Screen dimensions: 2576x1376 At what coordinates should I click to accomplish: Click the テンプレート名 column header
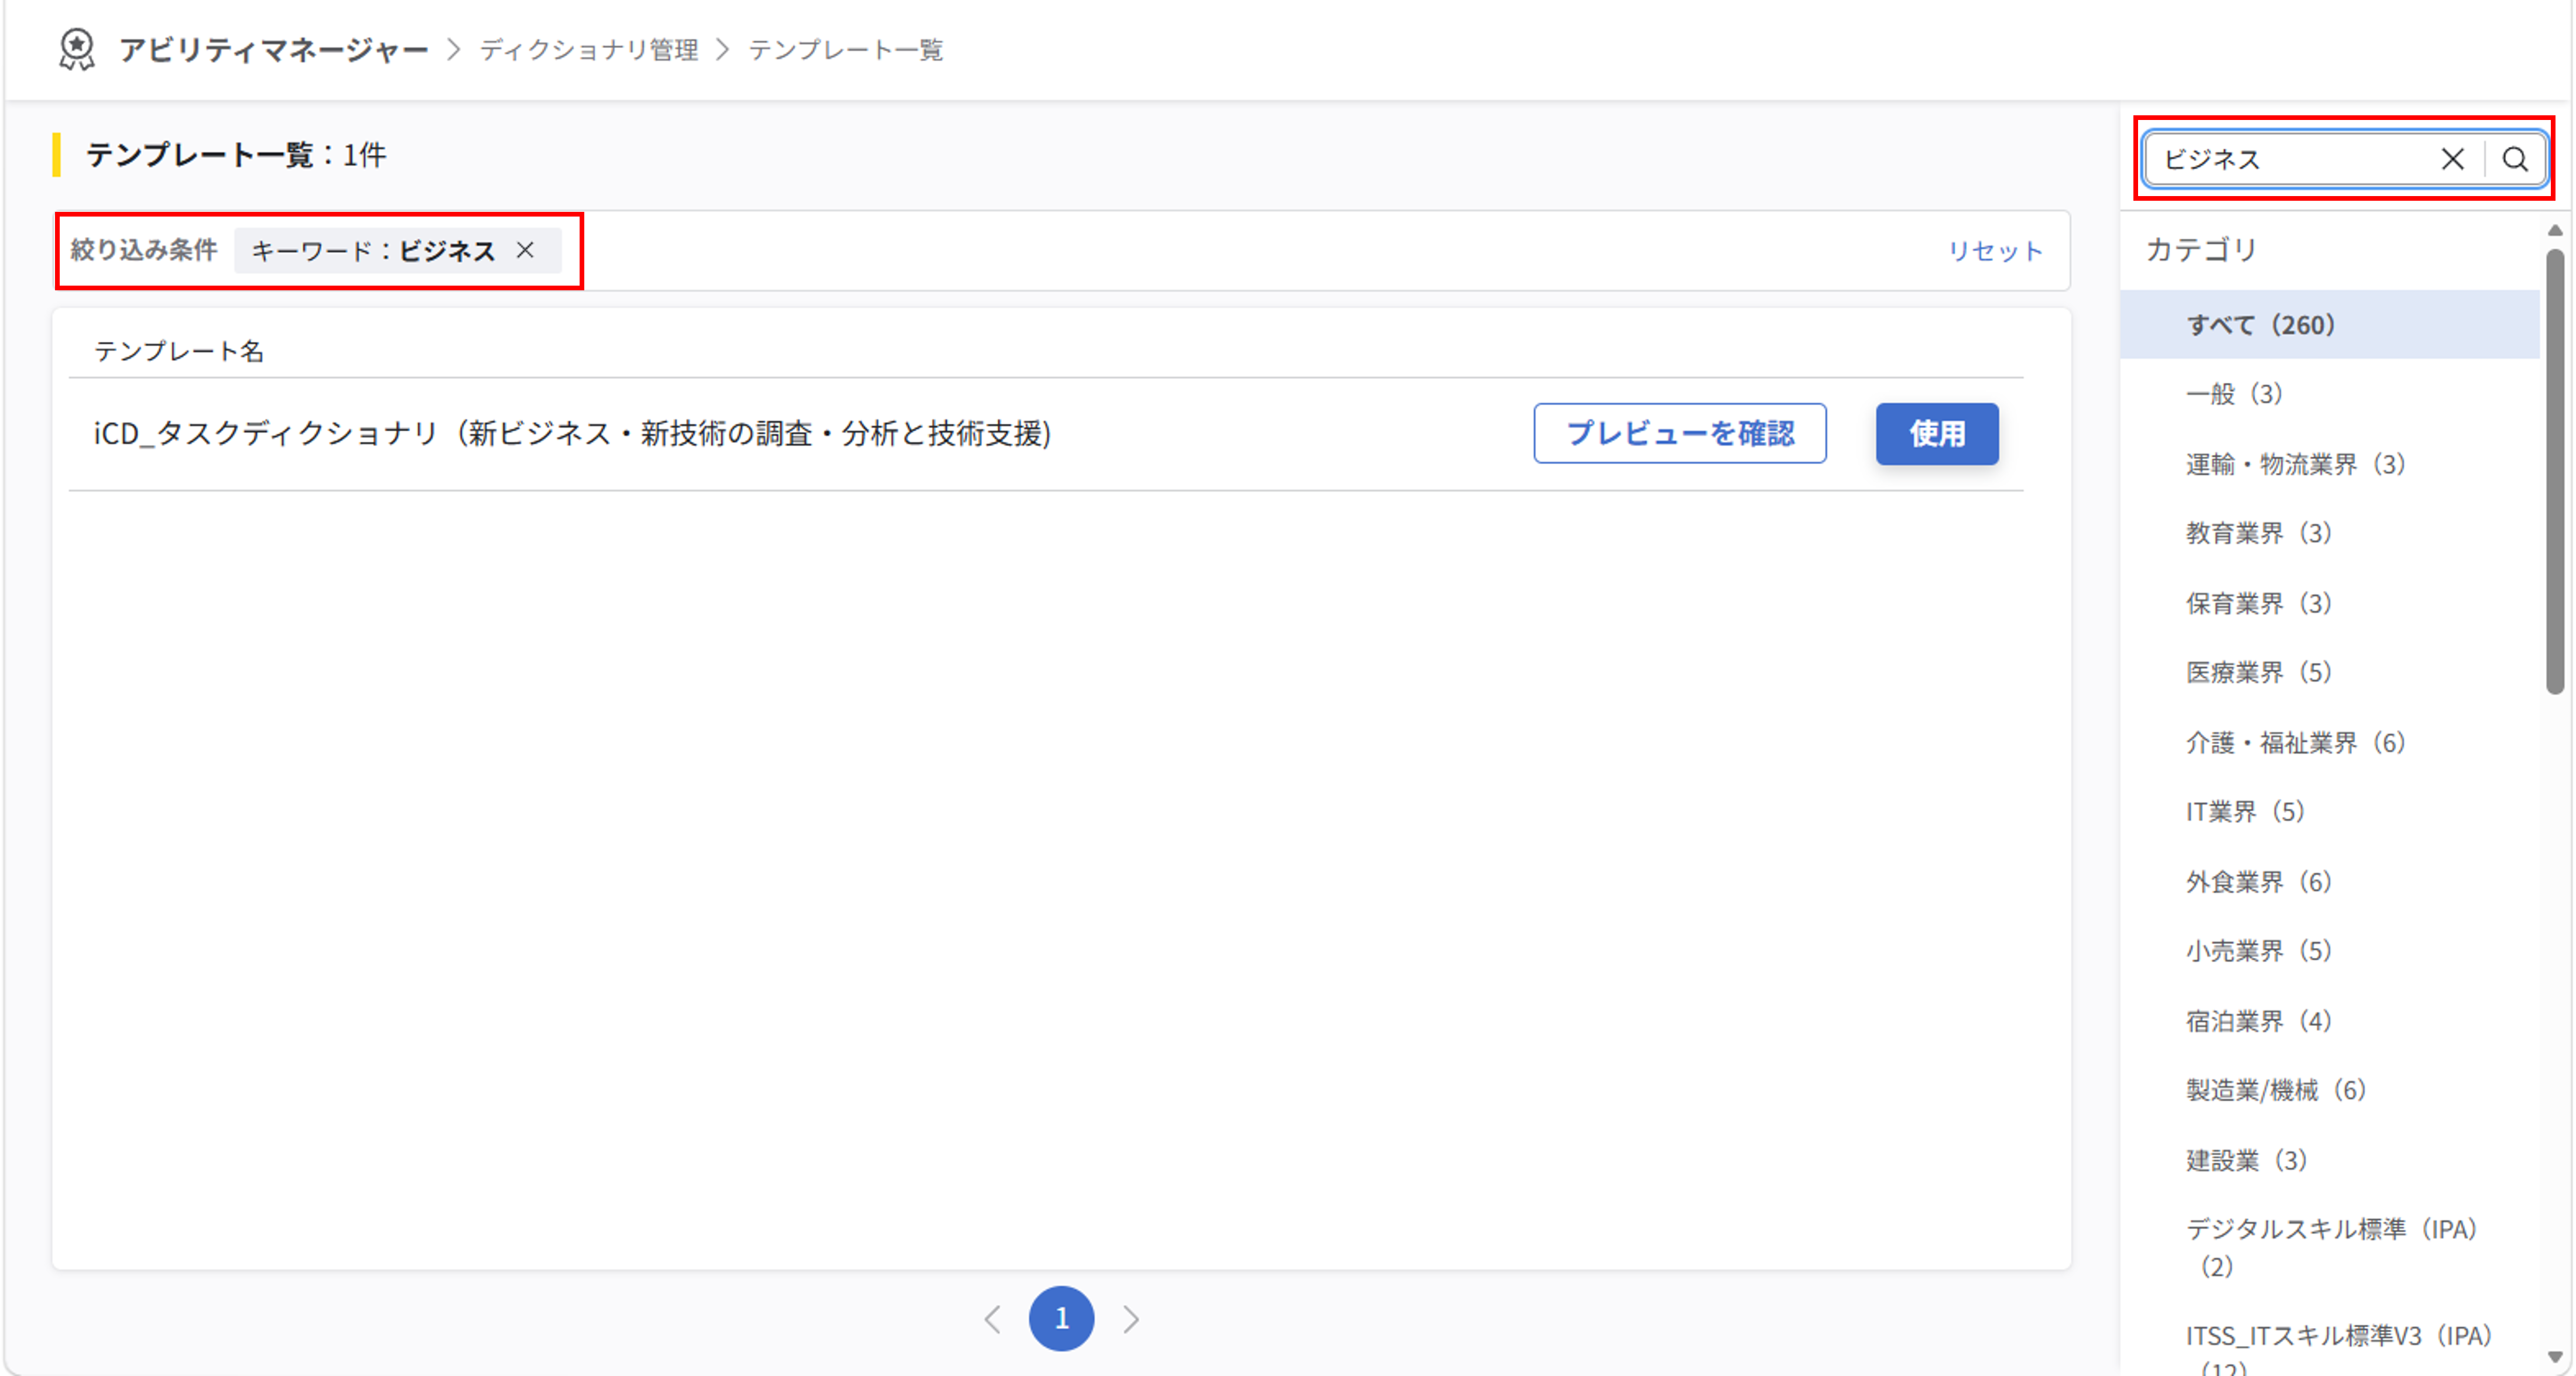tap(179, 351)
